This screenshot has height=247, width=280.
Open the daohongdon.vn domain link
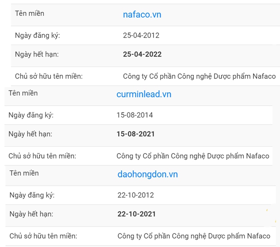pyautogui.click(x=147, y=174)
